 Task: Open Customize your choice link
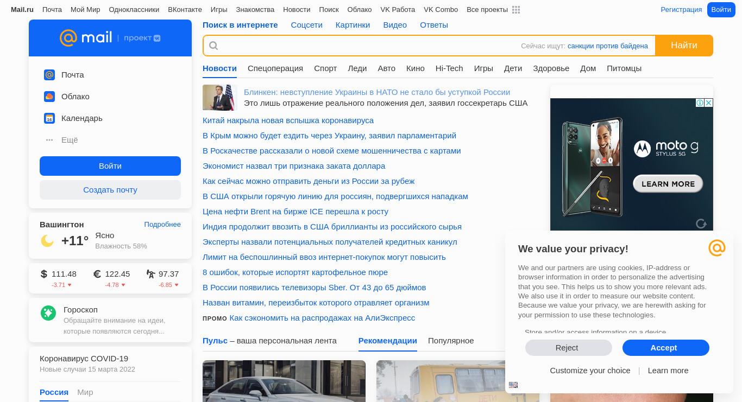tap(590, 371)
